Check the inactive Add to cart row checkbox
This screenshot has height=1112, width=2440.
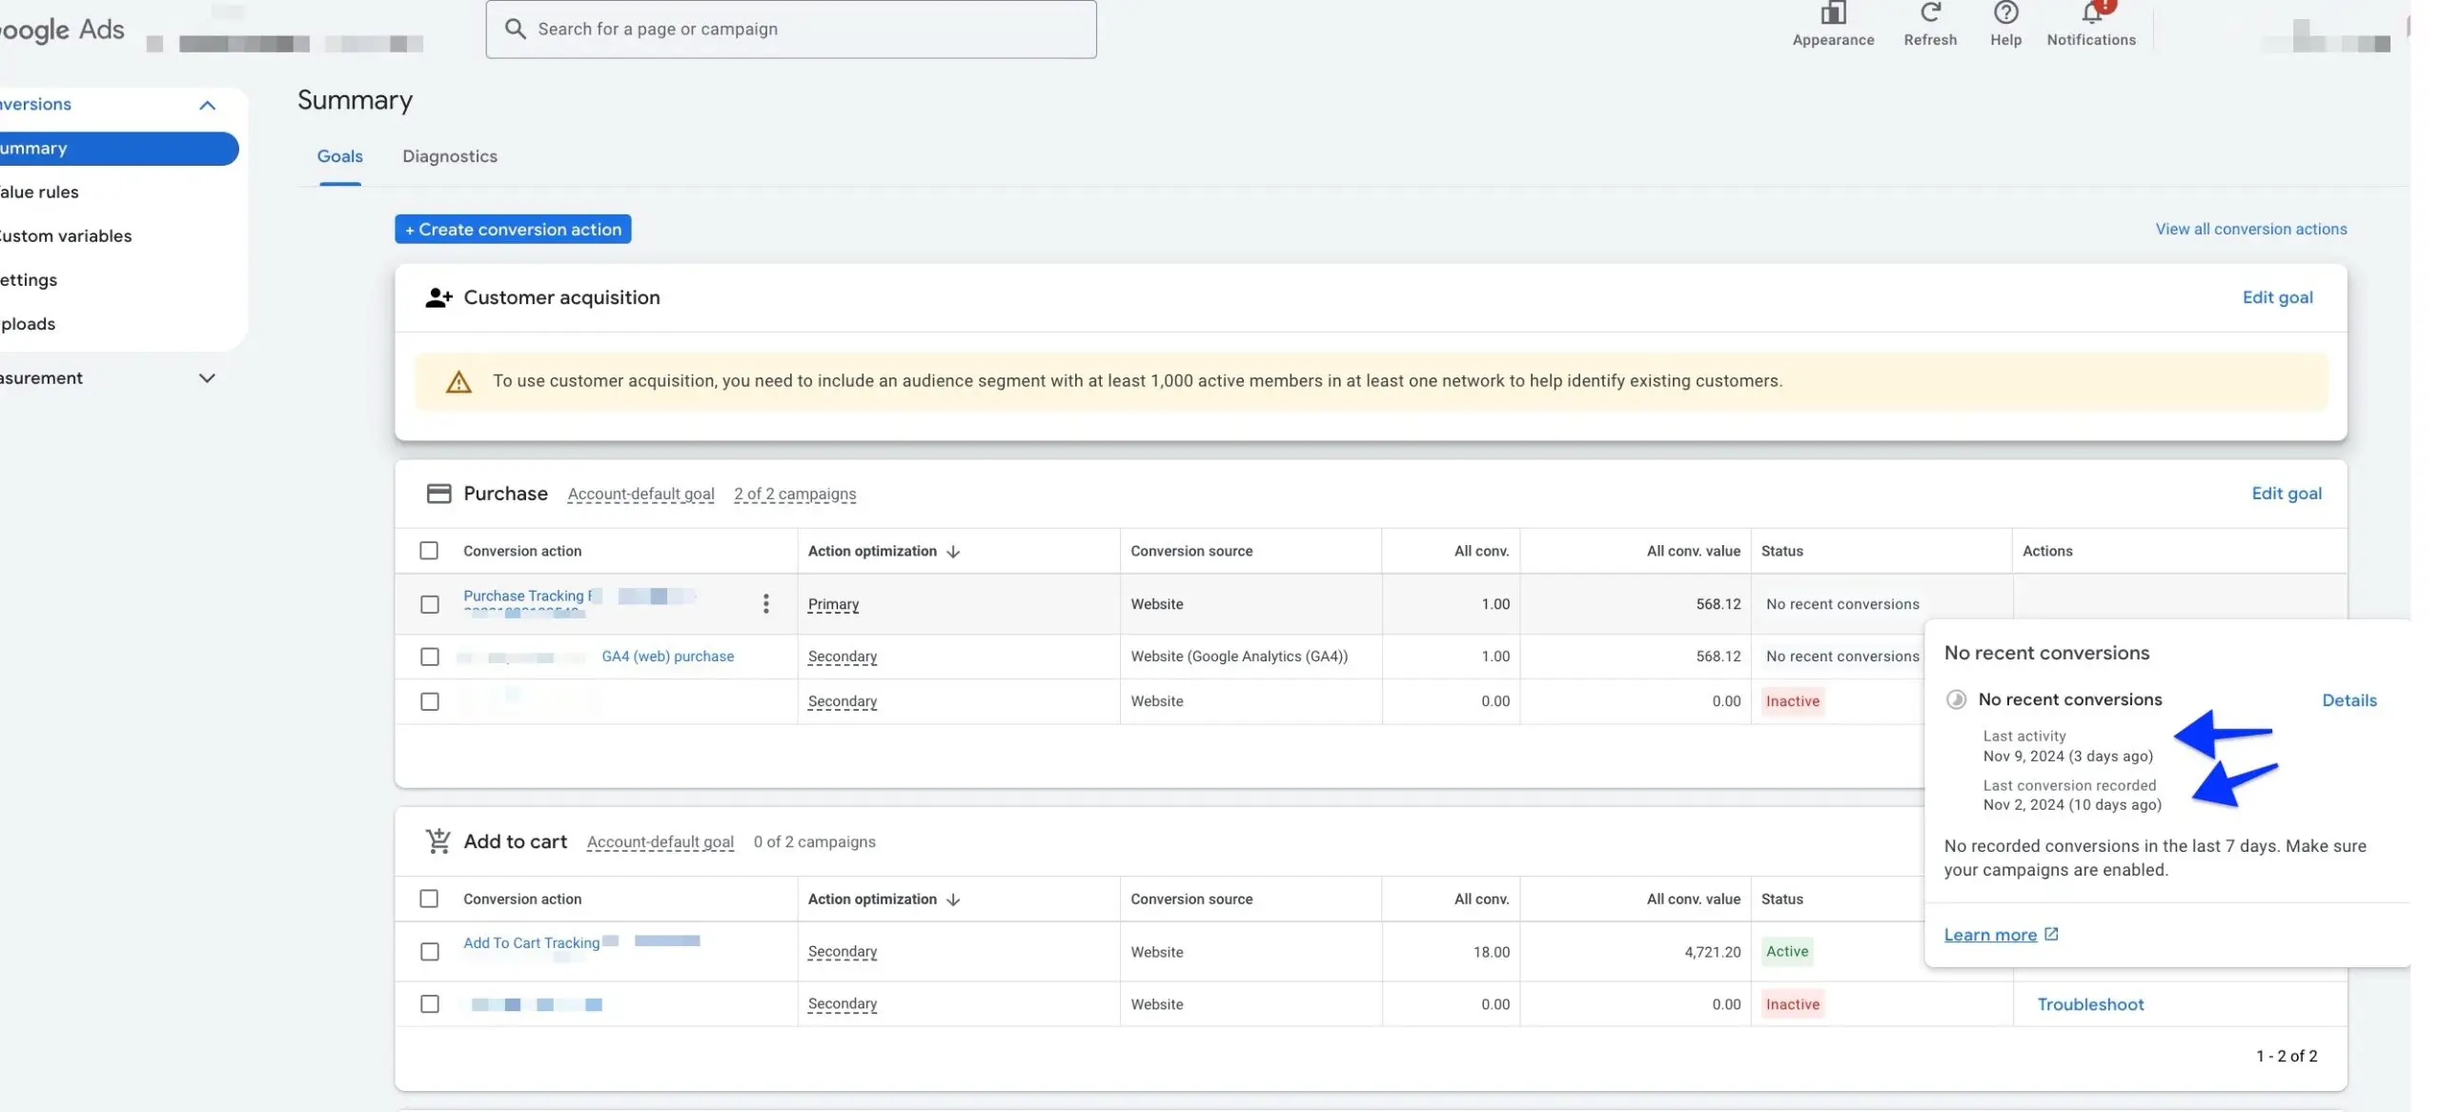[x=429, y=1004]
